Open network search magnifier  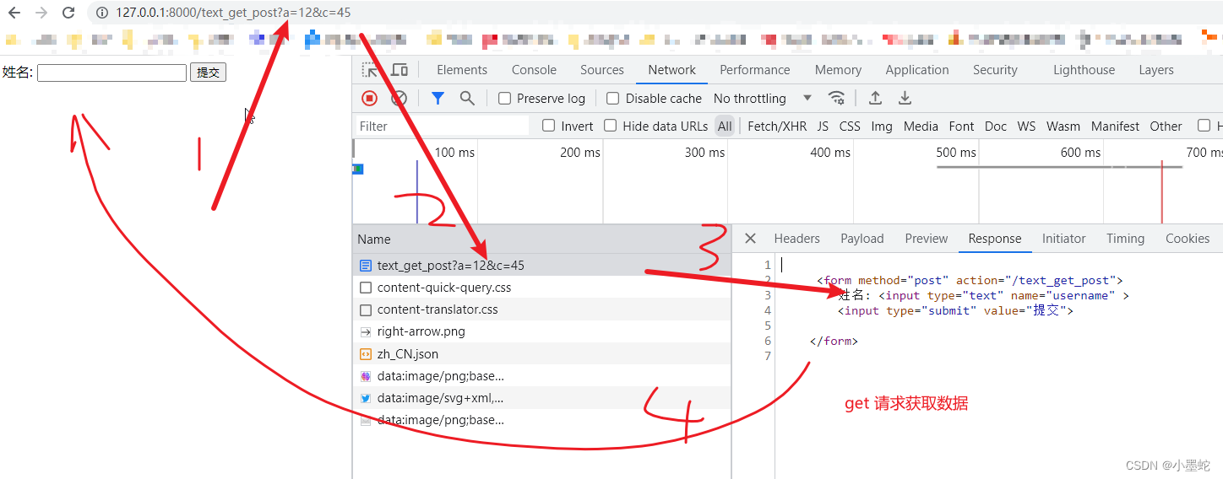click(467, 99)
